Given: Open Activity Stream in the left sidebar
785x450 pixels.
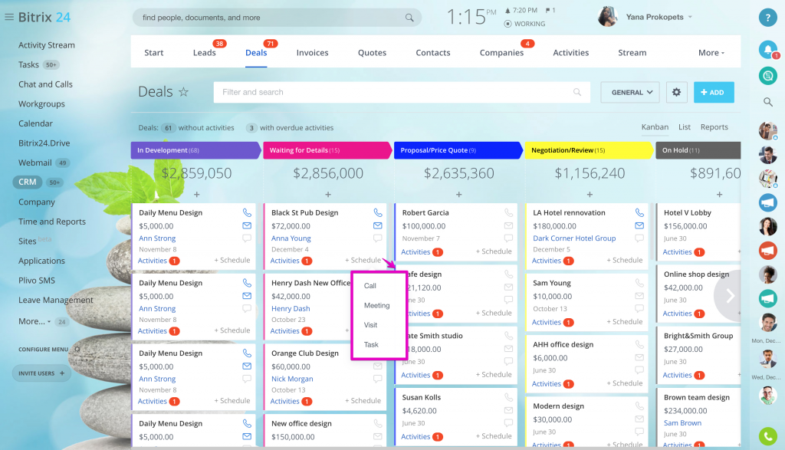Looking at the screenshot, I should [47, 45].
